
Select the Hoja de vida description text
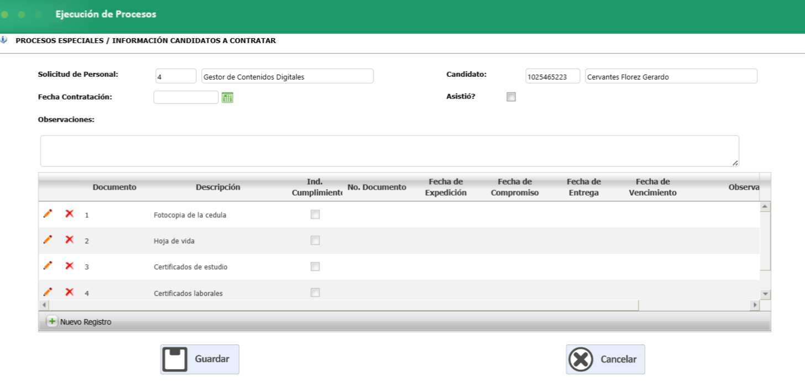click(x=174, y=241)
